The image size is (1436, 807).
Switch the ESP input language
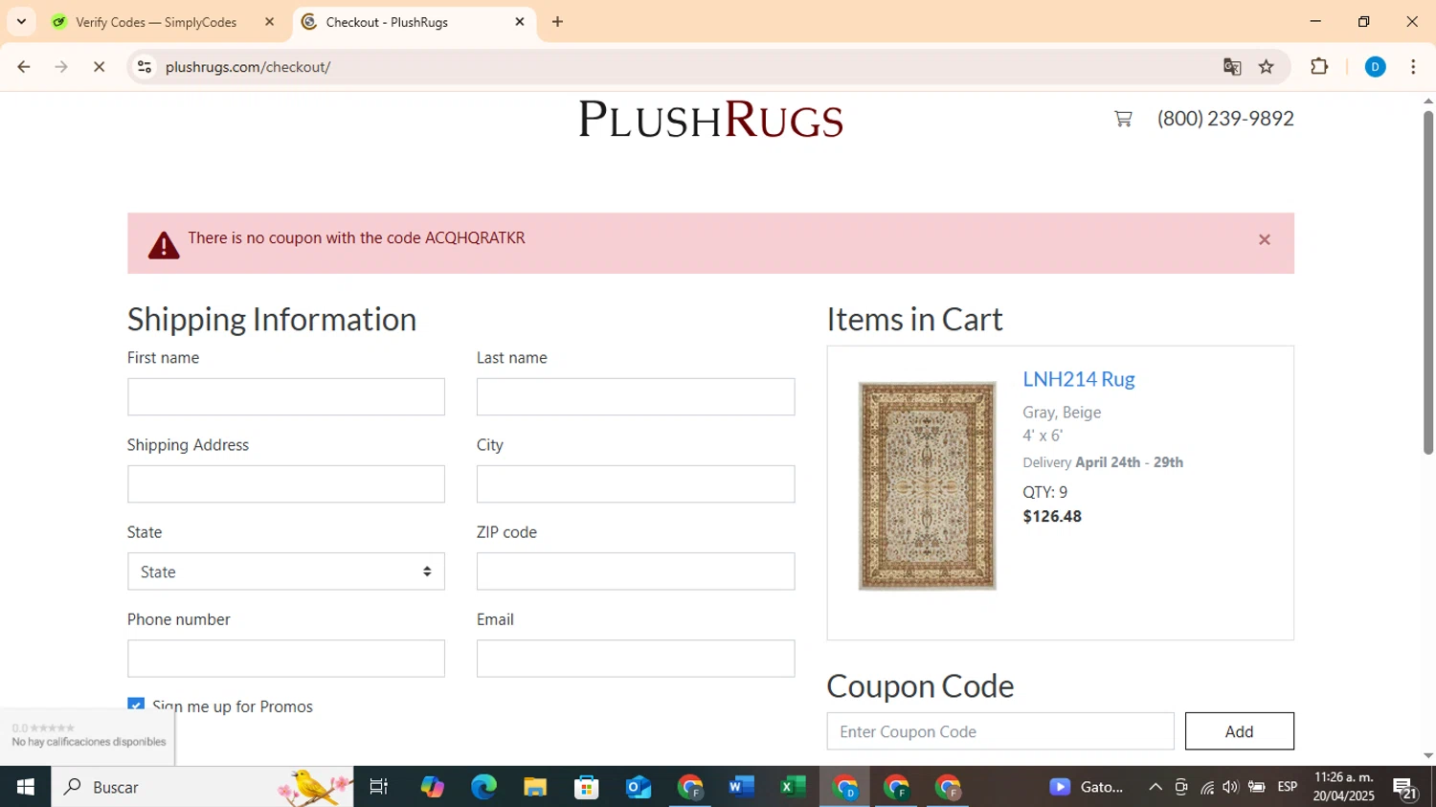coord(1288,787)
